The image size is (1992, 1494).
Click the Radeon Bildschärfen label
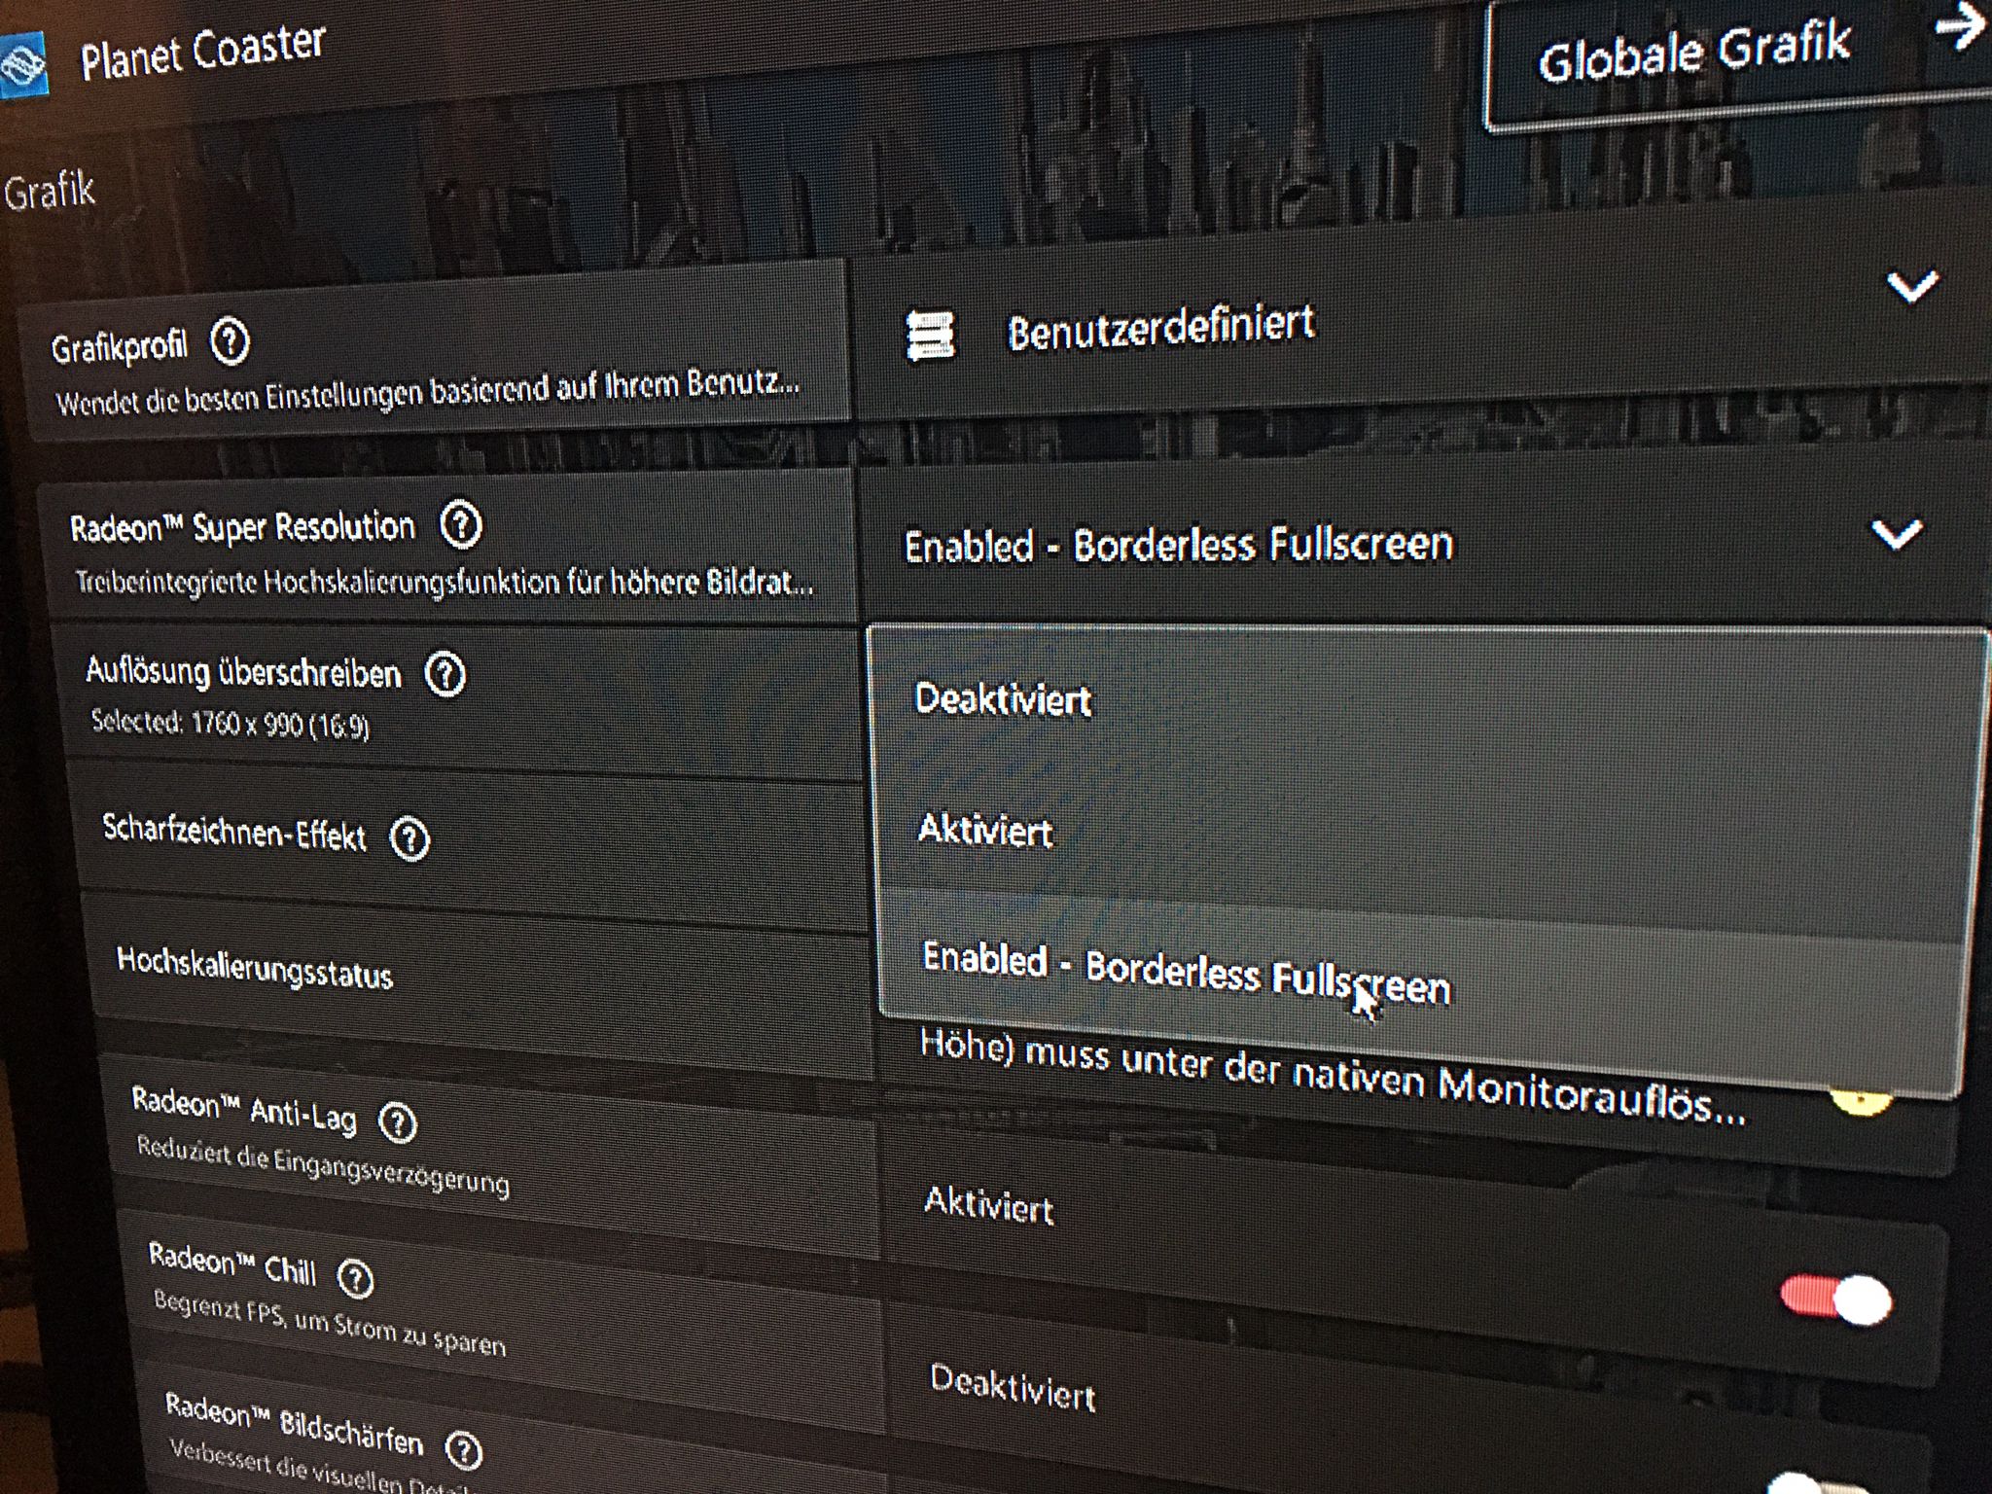[295, 1424]
